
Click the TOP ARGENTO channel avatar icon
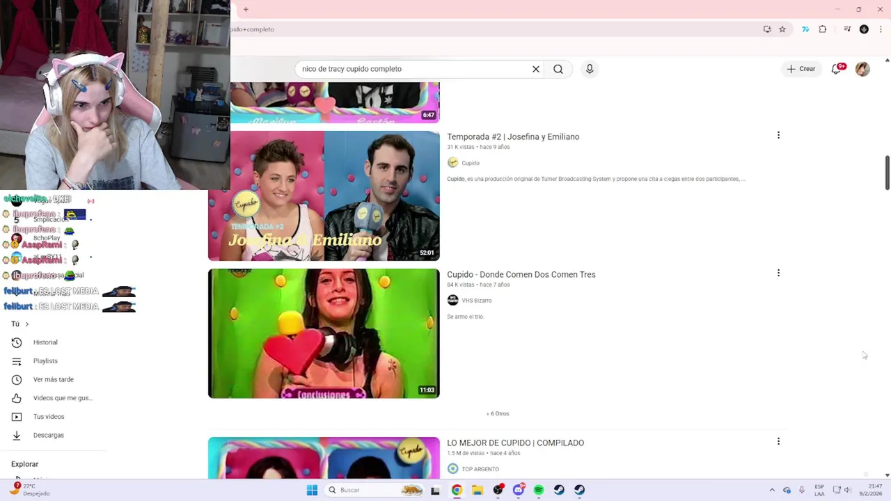(x=452, y=469)
